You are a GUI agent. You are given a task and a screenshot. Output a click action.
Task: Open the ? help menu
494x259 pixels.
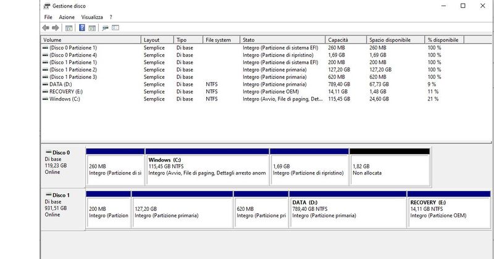coord(111,17)
